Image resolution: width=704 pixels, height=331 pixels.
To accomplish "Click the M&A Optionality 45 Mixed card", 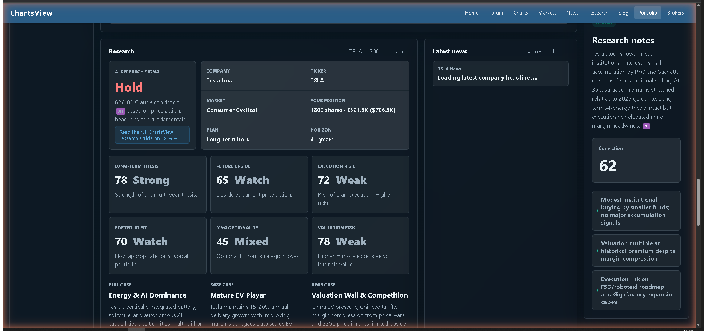I will tap(259, 246).
